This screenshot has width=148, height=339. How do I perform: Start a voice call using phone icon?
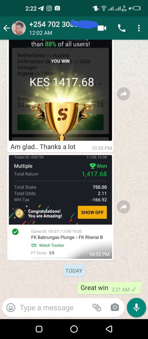click(x=122, y=28)
